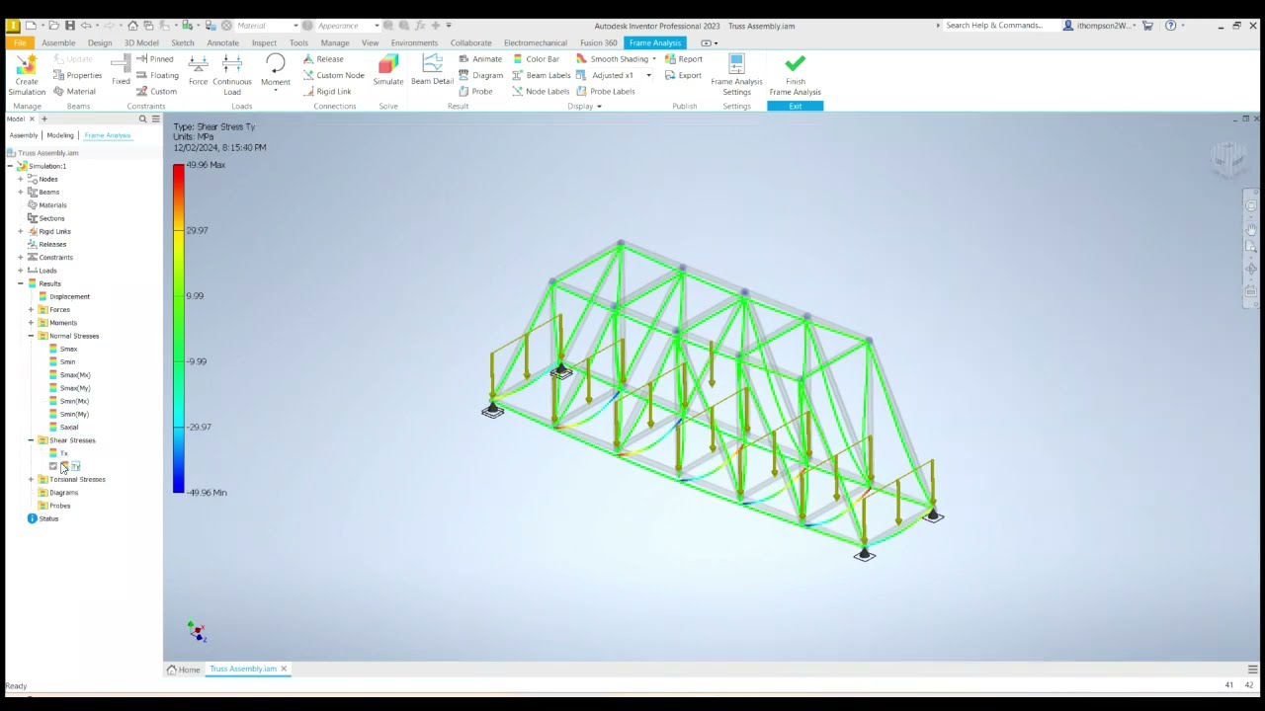Switch to the Modeling browser tab
The height and width of the screenshot is (711, 1265).
click(x=60, y=135)
